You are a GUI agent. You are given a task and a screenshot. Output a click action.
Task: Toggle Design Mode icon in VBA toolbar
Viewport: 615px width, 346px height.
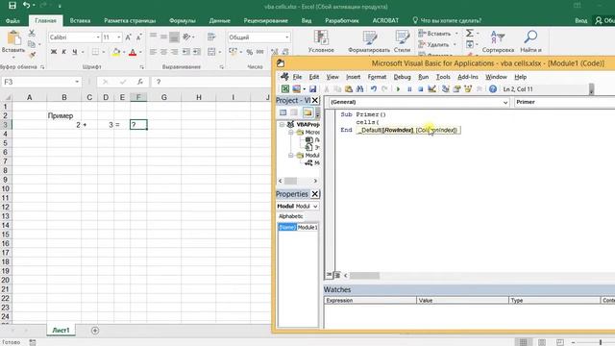point(431,89)
